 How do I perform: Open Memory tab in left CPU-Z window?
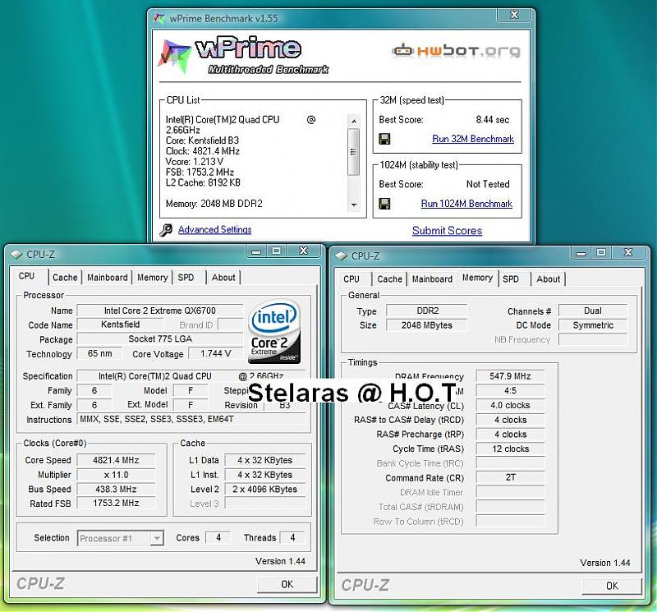pyautogui.click(x=153, y=278)
